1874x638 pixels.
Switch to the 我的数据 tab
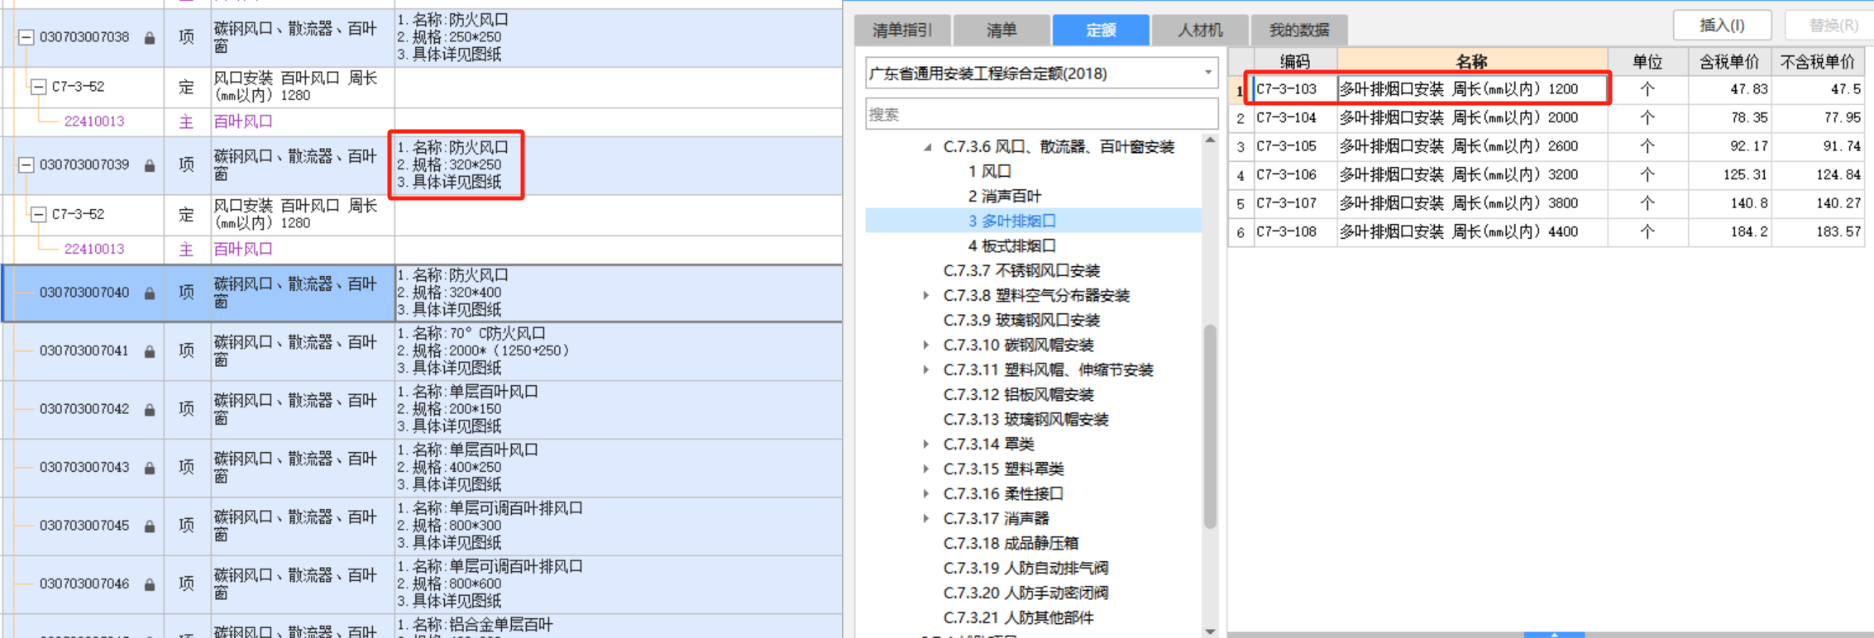(x=1299, y=31)
